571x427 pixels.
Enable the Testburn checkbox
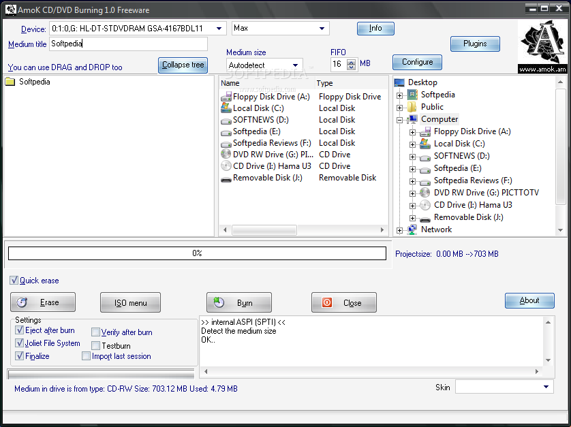pyautogui.click(x=95, y=345)
